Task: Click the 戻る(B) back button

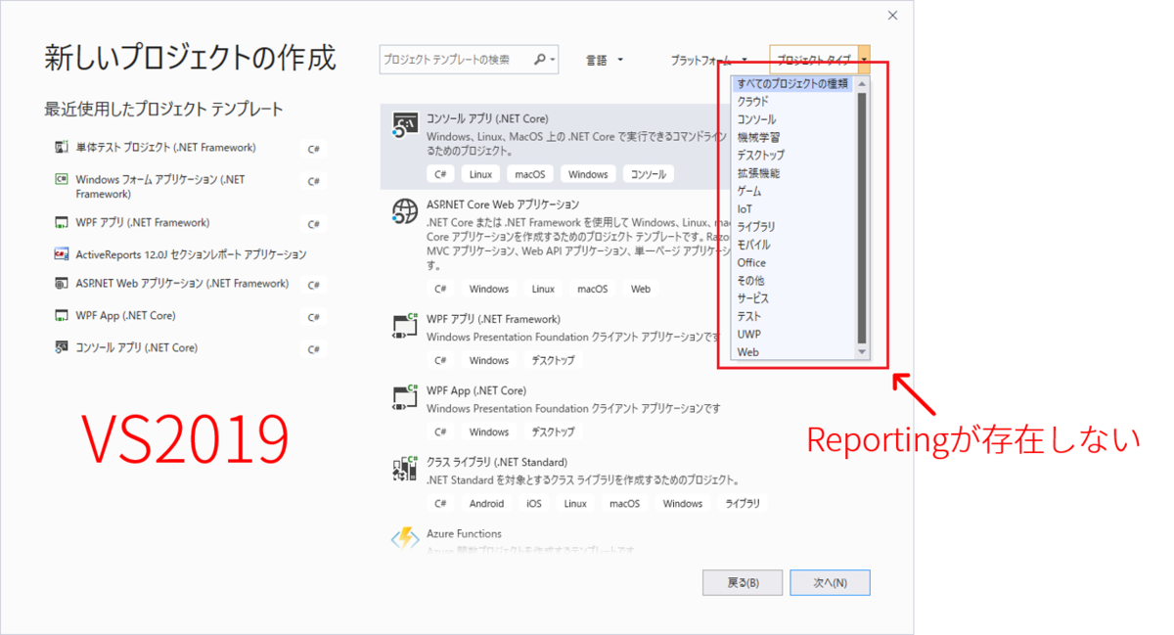Action: coord(743,582)
